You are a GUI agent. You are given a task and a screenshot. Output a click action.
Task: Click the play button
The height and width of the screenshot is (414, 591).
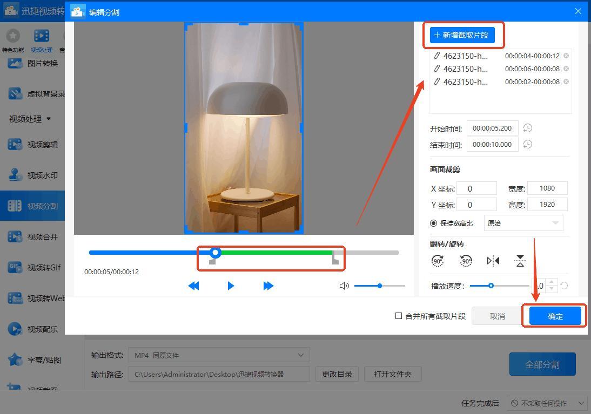tap(231, 286)
